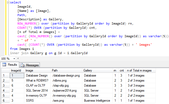Click the '[Description] as Gallery' code line
Viewport: 169px width, 104px height.
point(40,20)
